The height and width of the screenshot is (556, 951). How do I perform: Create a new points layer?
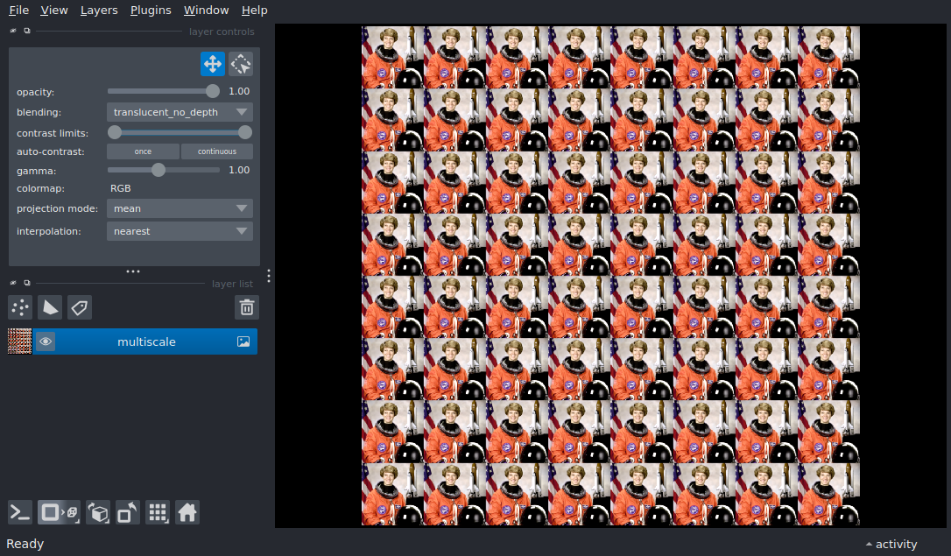(20, 307)
